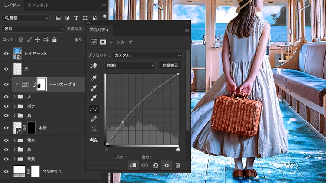Image resolution: width=326 pixels, height=183 pixels.
Task: Select the shape layer filter icon
Action: 85,18
